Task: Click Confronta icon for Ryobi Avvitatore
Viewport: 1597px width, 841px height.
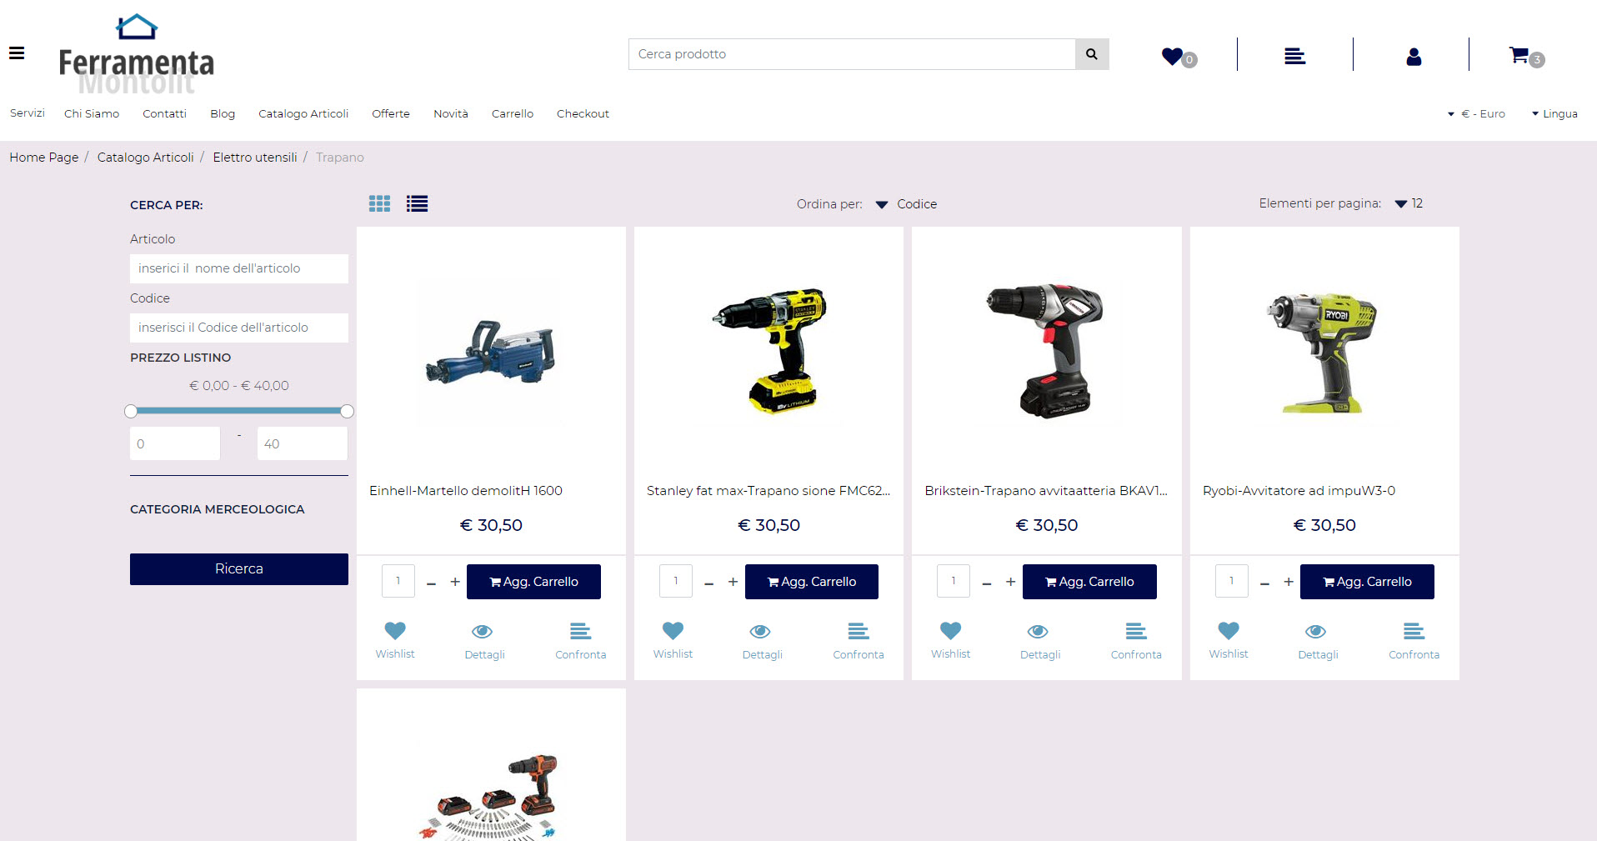Action: click(1414, 631)
